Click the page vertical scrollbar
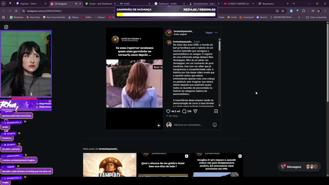329x185 pixels. [328, 63]
